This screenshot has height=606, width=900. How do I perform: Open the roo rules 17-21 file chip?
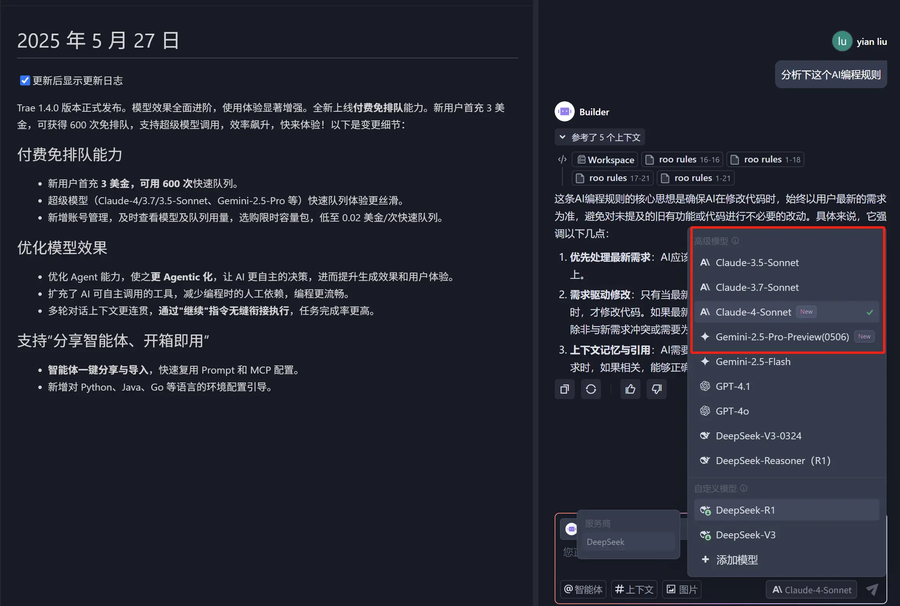tap(613, 178)
